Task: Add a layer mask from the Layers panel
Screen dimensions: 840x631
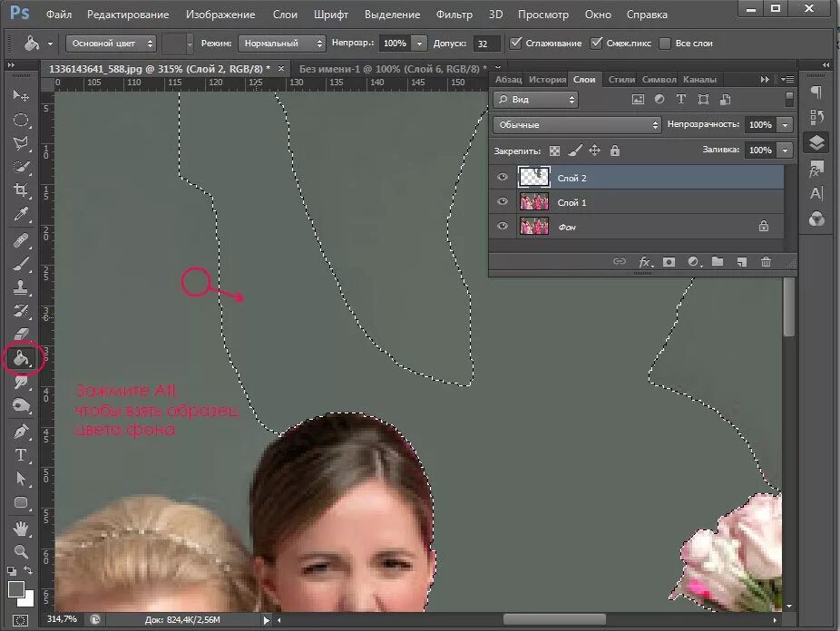Action: [669, 262]
